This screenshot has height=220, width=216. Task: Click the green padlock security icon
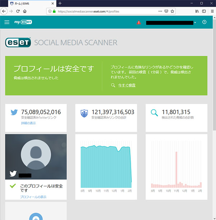point(54,11)
